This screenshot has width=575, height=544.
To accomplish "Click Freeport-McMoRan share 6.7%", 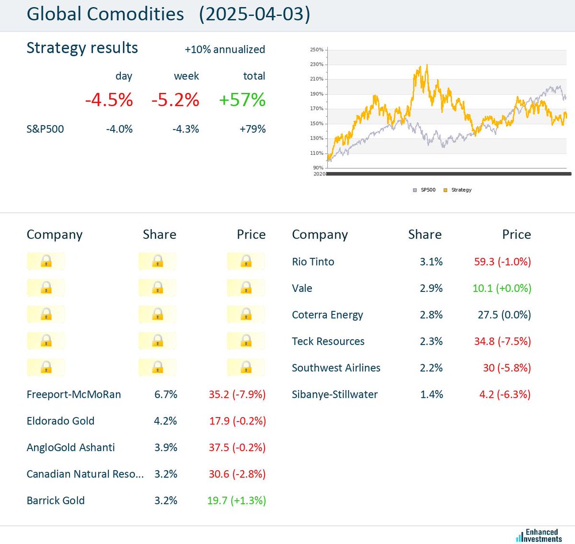I will [x=165, y=394].
